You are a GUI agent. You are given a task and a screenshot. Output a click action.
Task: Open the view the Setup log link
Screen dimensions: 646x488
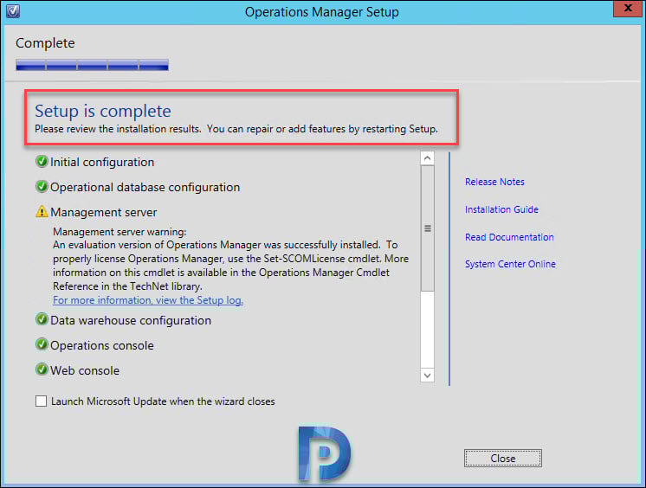(148, 300)
